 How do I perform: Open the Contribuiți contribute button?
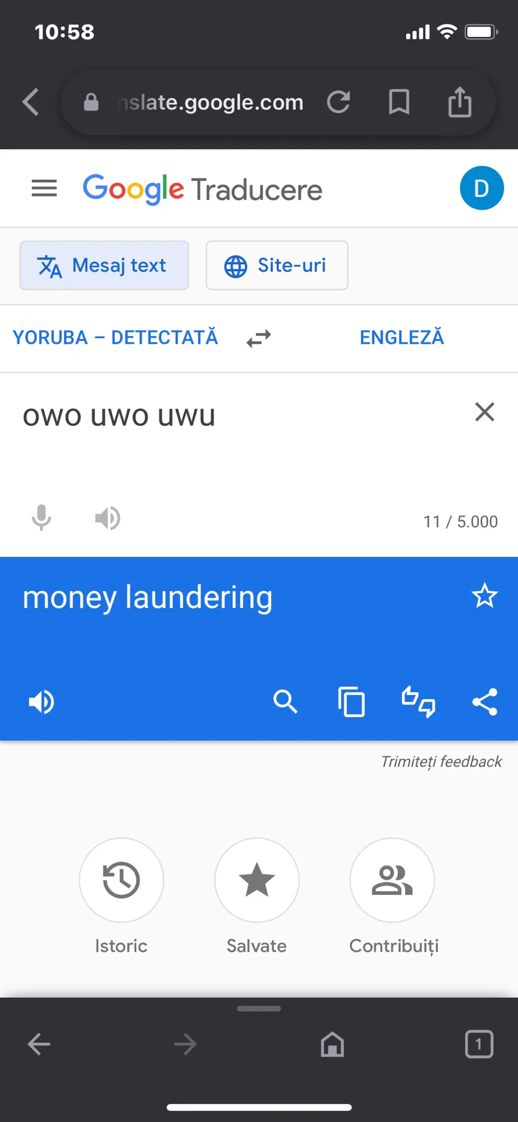(392, 880)
